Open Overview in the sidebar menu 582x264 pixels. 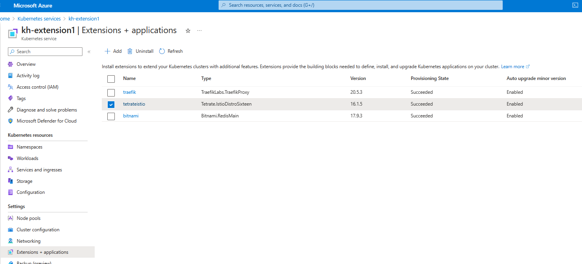pos(26,64)
